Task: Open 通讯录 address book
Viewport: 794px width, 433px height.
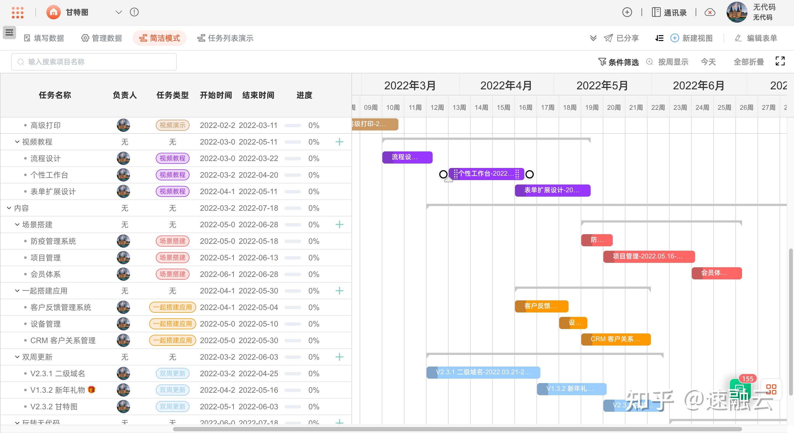Action: click(669, 12)
